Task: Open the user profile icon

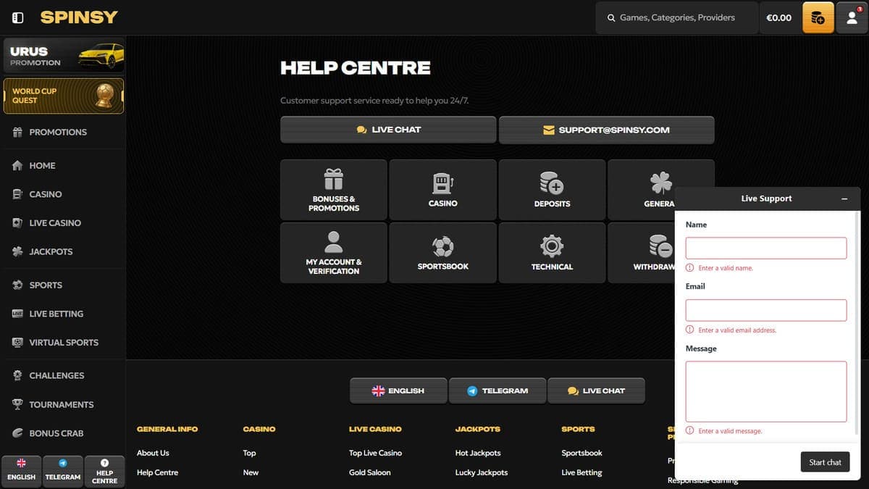Action: click(852, 17)
